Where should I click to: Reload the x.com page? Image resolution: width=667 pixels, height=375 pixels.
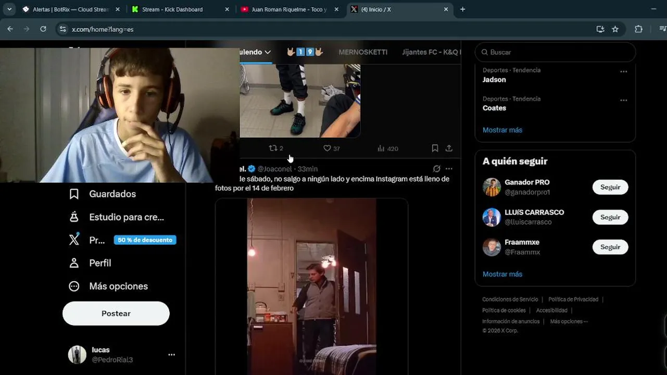43,29
